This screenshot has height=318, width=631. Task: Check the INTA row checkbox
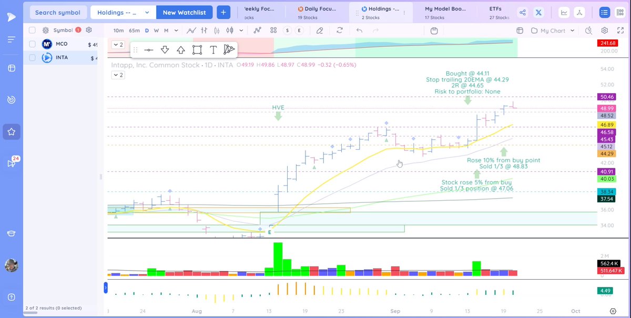(32, 57)
